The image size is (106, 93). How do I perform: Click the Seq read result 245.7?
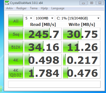click(x=43, y=34)
